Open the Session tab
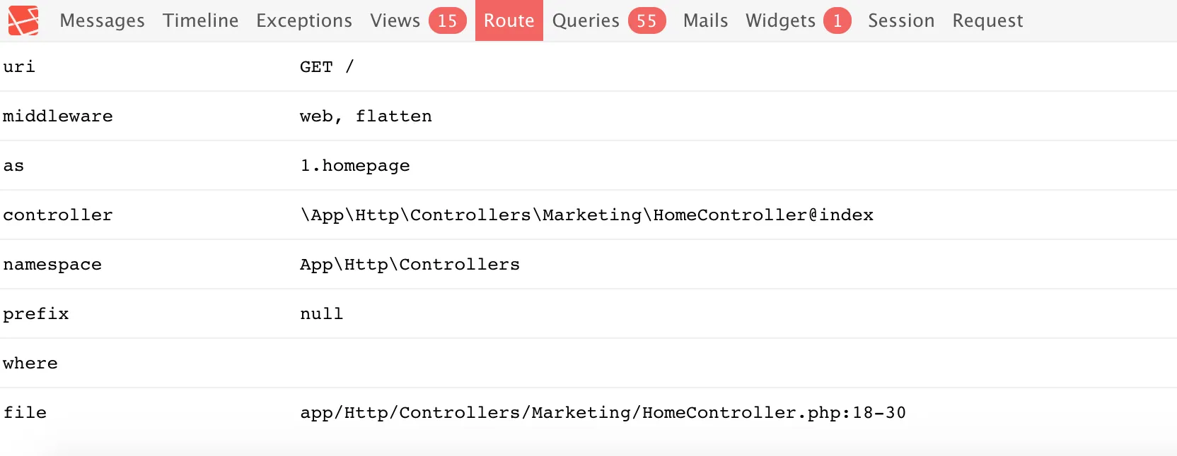Viewport: 1177px width, 456px height. click(x=901, y=20)
